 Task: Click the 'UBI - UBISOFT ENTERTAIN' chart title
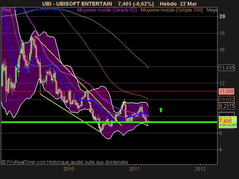coord(77,4)
